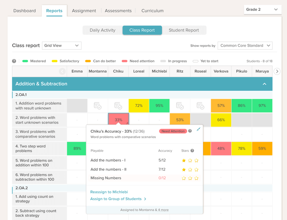
Task: Switch to Daily Activity view
Action: 102,30
